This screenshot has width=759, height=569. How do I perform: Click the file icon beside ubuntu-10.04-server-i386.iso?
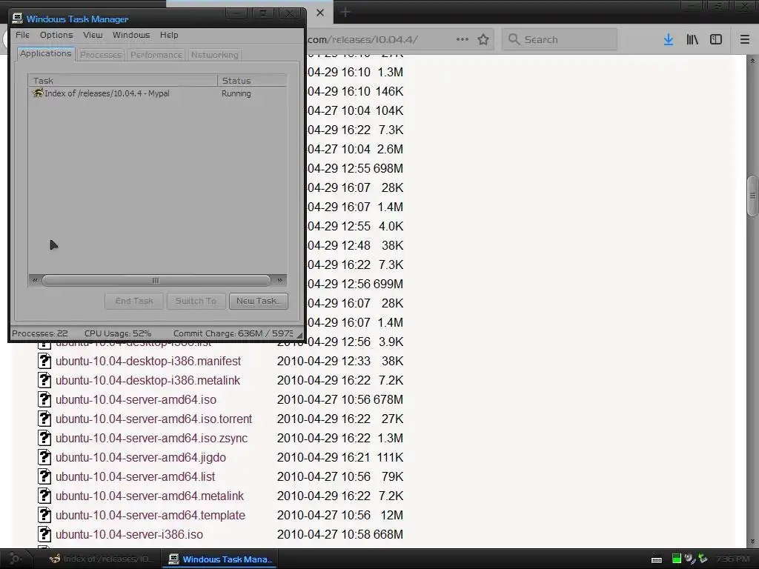click(44, 535)
